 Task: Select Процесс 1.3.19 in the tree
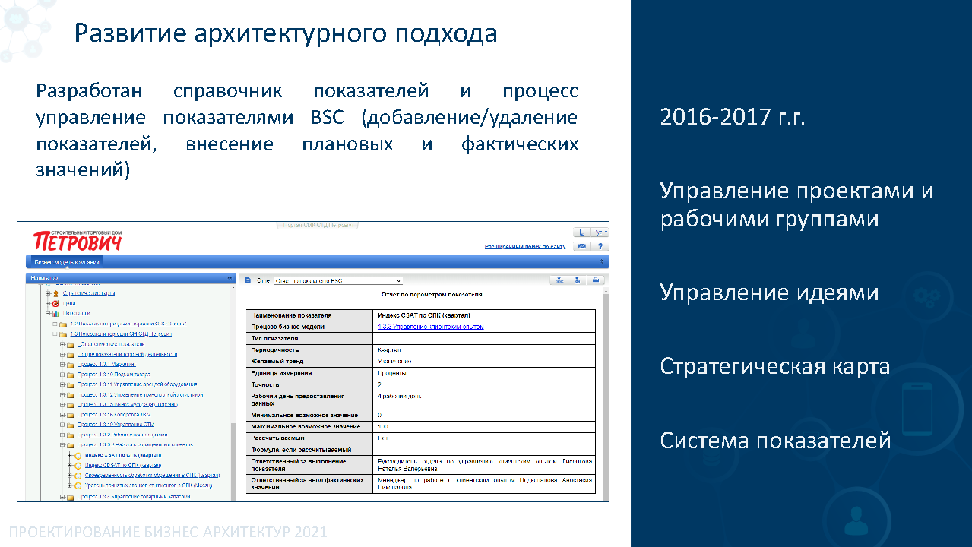[116, 425]
